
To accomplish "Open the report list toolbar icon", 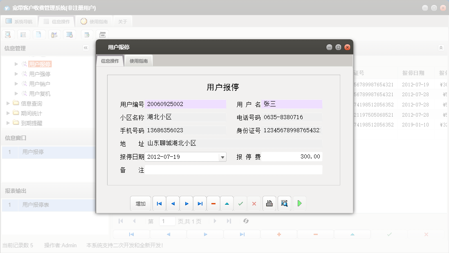I will coord(23,34).
